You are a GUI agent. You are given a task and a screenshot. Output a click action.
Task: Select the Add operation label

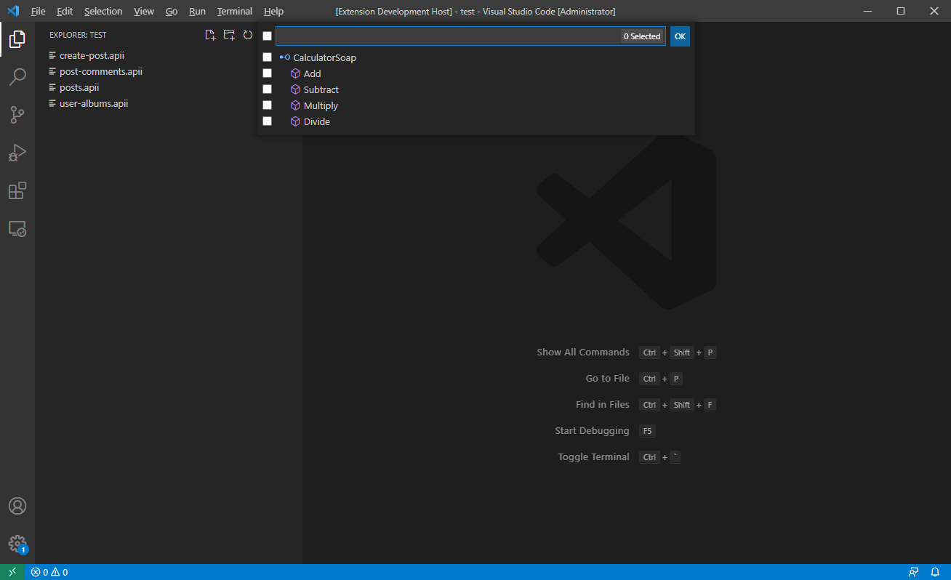point(313,73)
